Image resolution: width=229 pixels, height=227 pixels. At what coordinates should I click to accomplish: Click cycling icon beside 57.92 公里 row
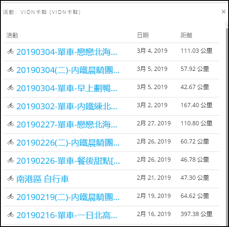(11, 69)
